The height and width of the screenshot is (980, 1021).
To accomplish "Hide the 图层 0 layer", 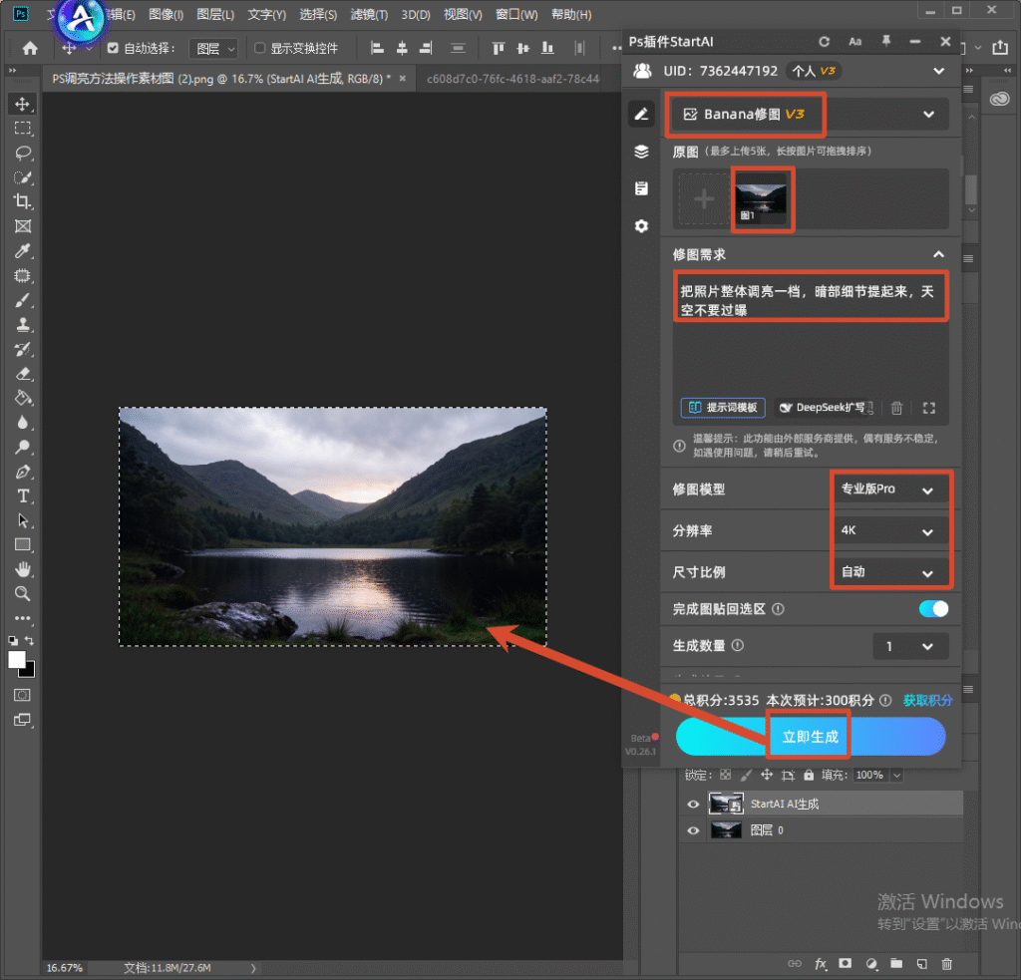I will click(693, 830).
